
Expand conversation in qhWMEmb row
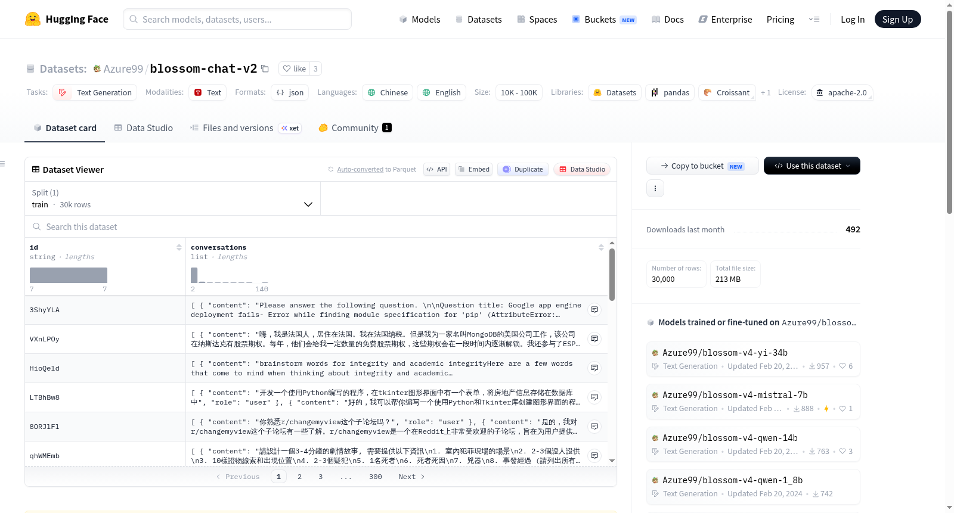[594, 456]
